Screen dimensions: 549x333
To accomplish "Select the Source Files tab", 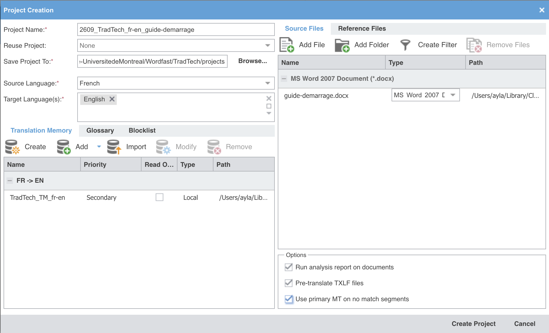I will tap(304, 29).
